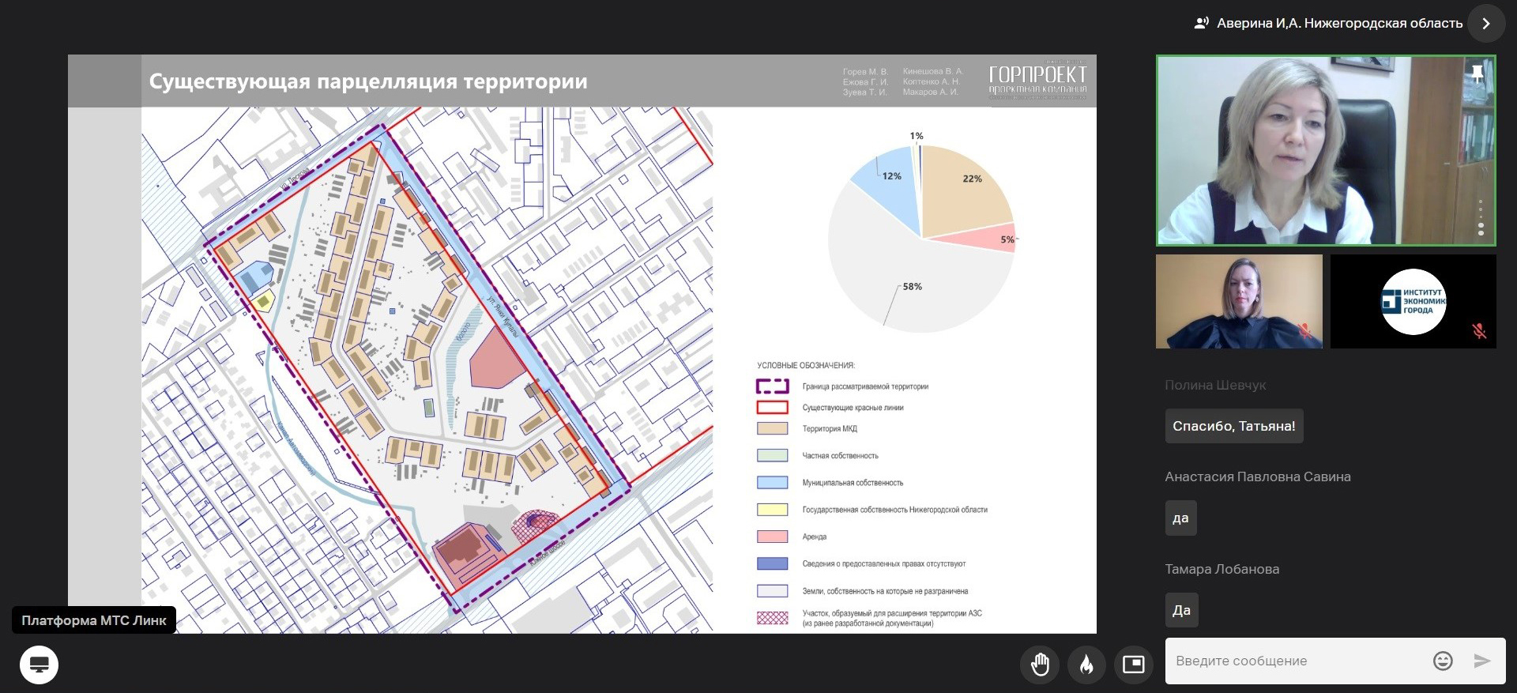1517x693 pixels.
Task: Expand the participants panel chevron
Action: pyautogui.click(x=1486, y=24)
